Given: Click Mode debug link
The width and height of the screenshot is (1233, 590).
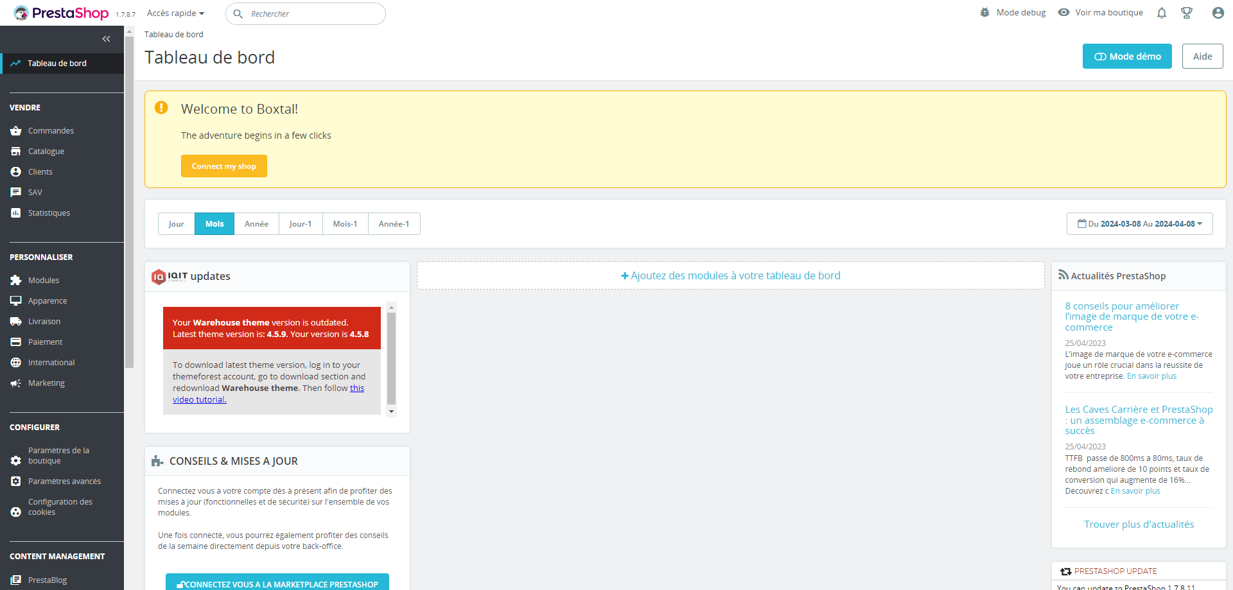Looking at the screenshot, I should point(1021,13).
